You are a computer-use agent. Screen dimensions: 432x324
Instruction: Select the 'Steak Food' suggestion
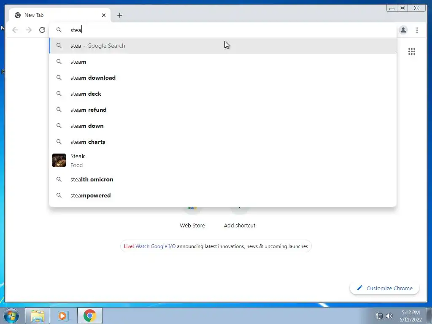tap(223, 160)
